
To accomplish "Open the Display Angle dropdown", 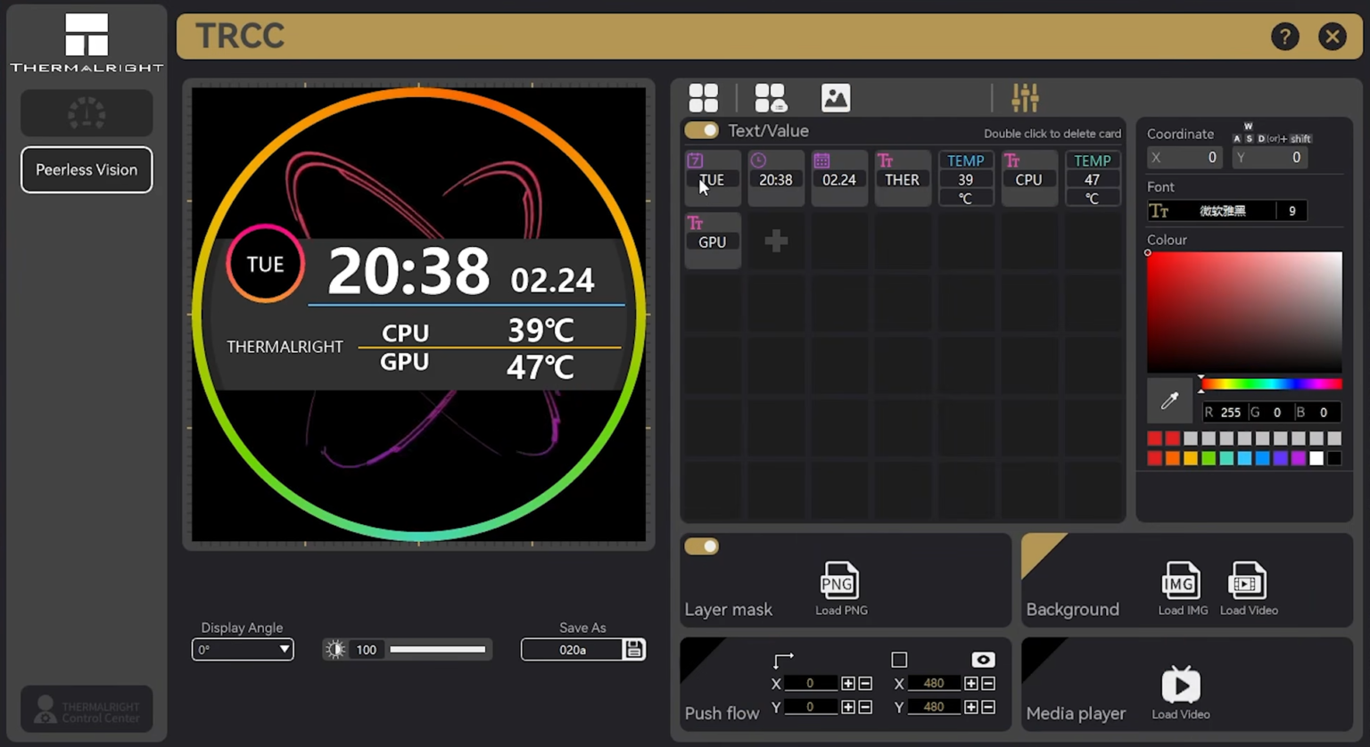I will 242,649.
